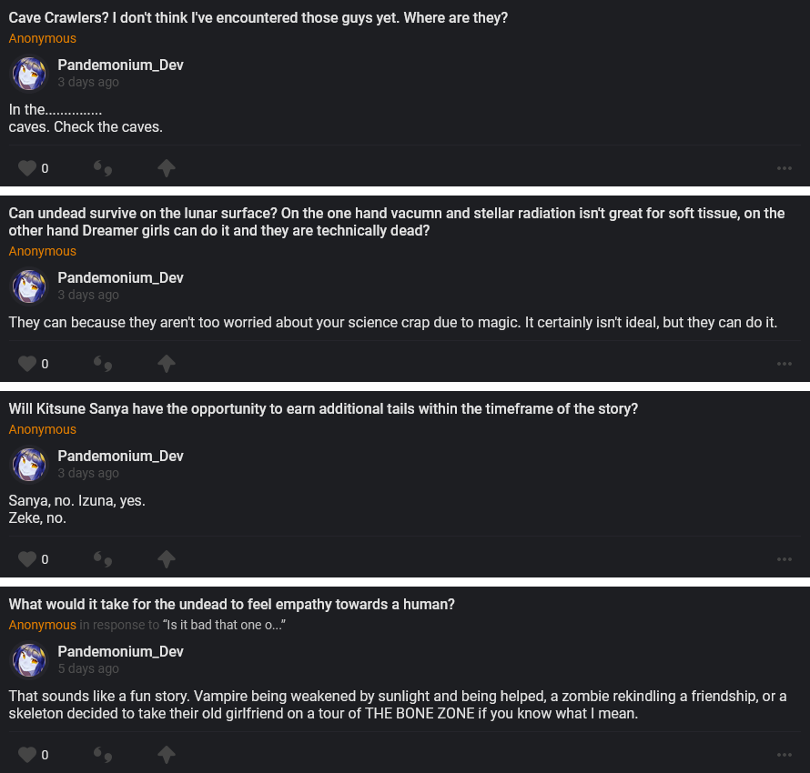Share the undead empathy answer
This screenshot has height=773, width=810.
click(166, 755)
